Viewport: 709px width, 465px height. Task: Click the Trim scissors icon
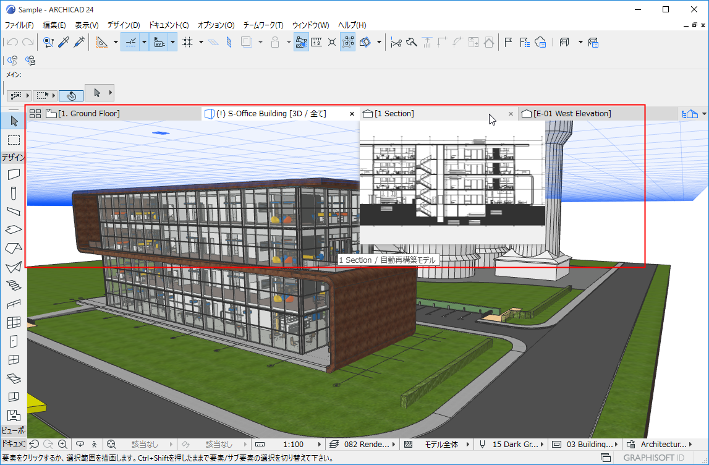pyautogui.click(x=396, y=42)
